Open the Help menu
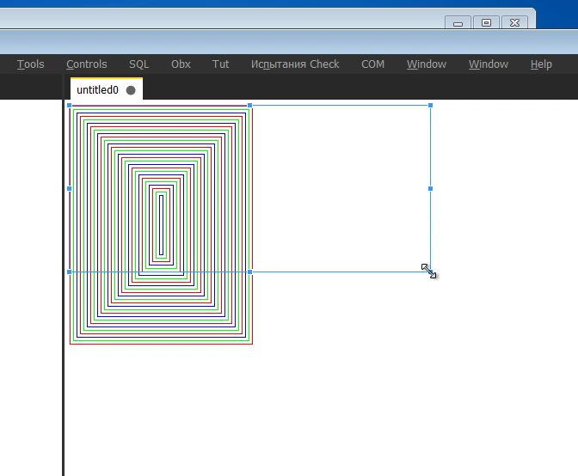The width and height of the screenshot is (578, 476). (x=541, y=64)
